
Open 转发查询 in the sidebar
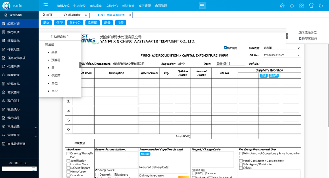pos(19,92)
